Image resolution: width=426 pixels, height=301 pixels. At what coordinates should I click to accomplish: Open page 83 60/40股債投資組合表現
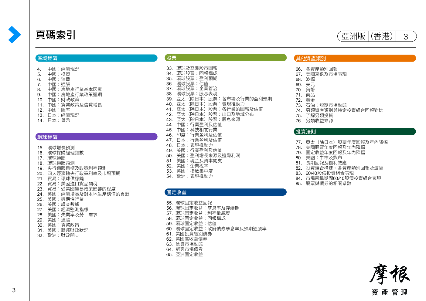tap(325, 173)
